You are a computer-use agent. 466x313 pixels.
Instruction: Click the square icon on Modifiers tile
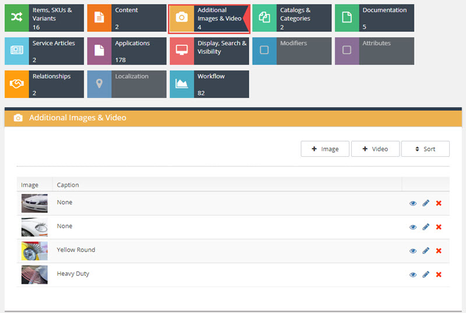coord(264,50)
